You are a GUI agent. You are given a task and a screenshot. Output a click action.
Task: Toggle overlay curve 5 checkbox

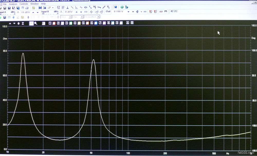pyautogui.click(x=84, y=23)
